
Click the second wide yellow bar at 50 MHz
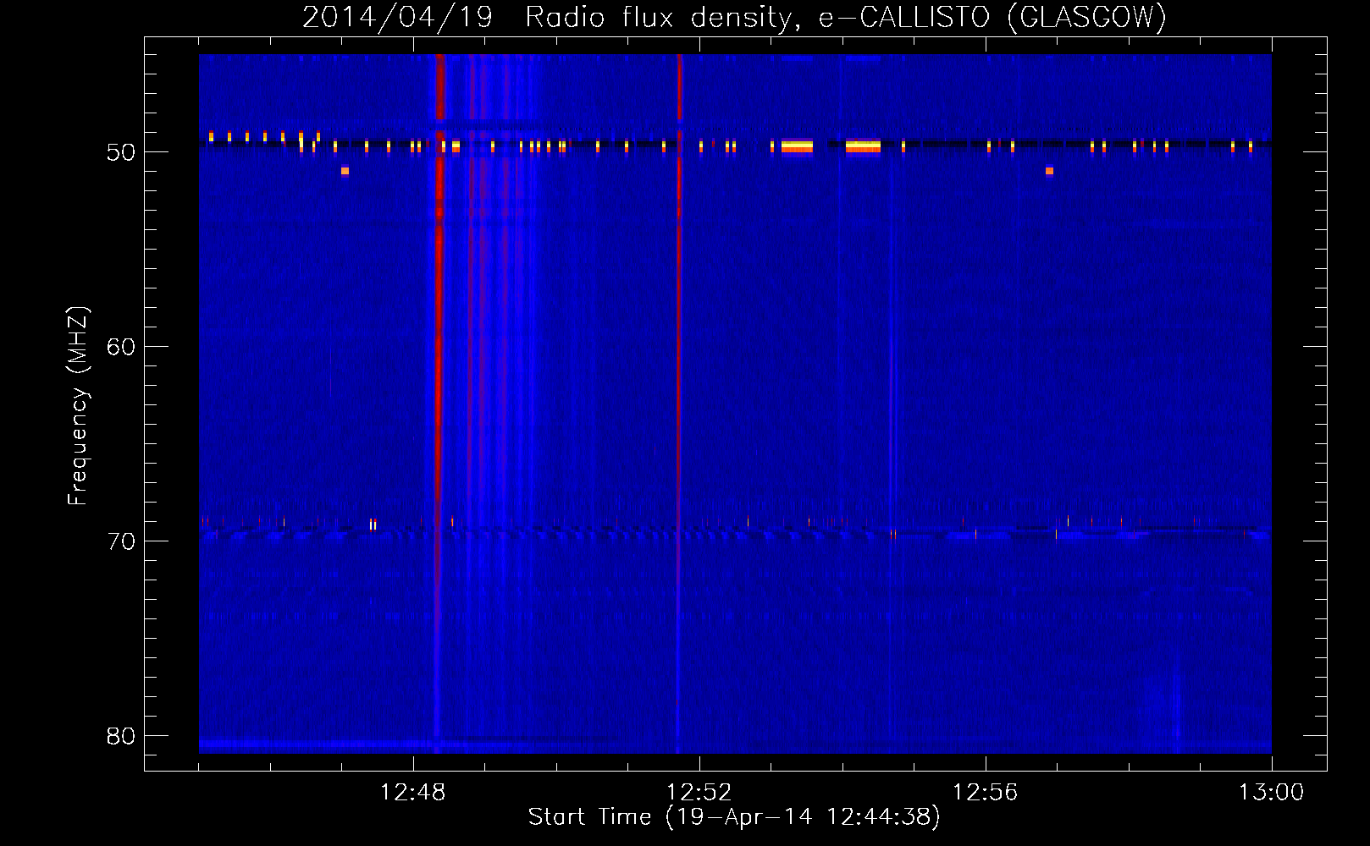[x=863, y=147]
